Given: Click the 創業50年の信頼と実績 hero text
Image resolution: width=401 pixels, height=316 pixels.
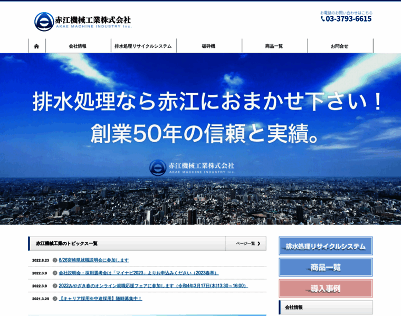Looking at the screenshot, I should 205,133.
